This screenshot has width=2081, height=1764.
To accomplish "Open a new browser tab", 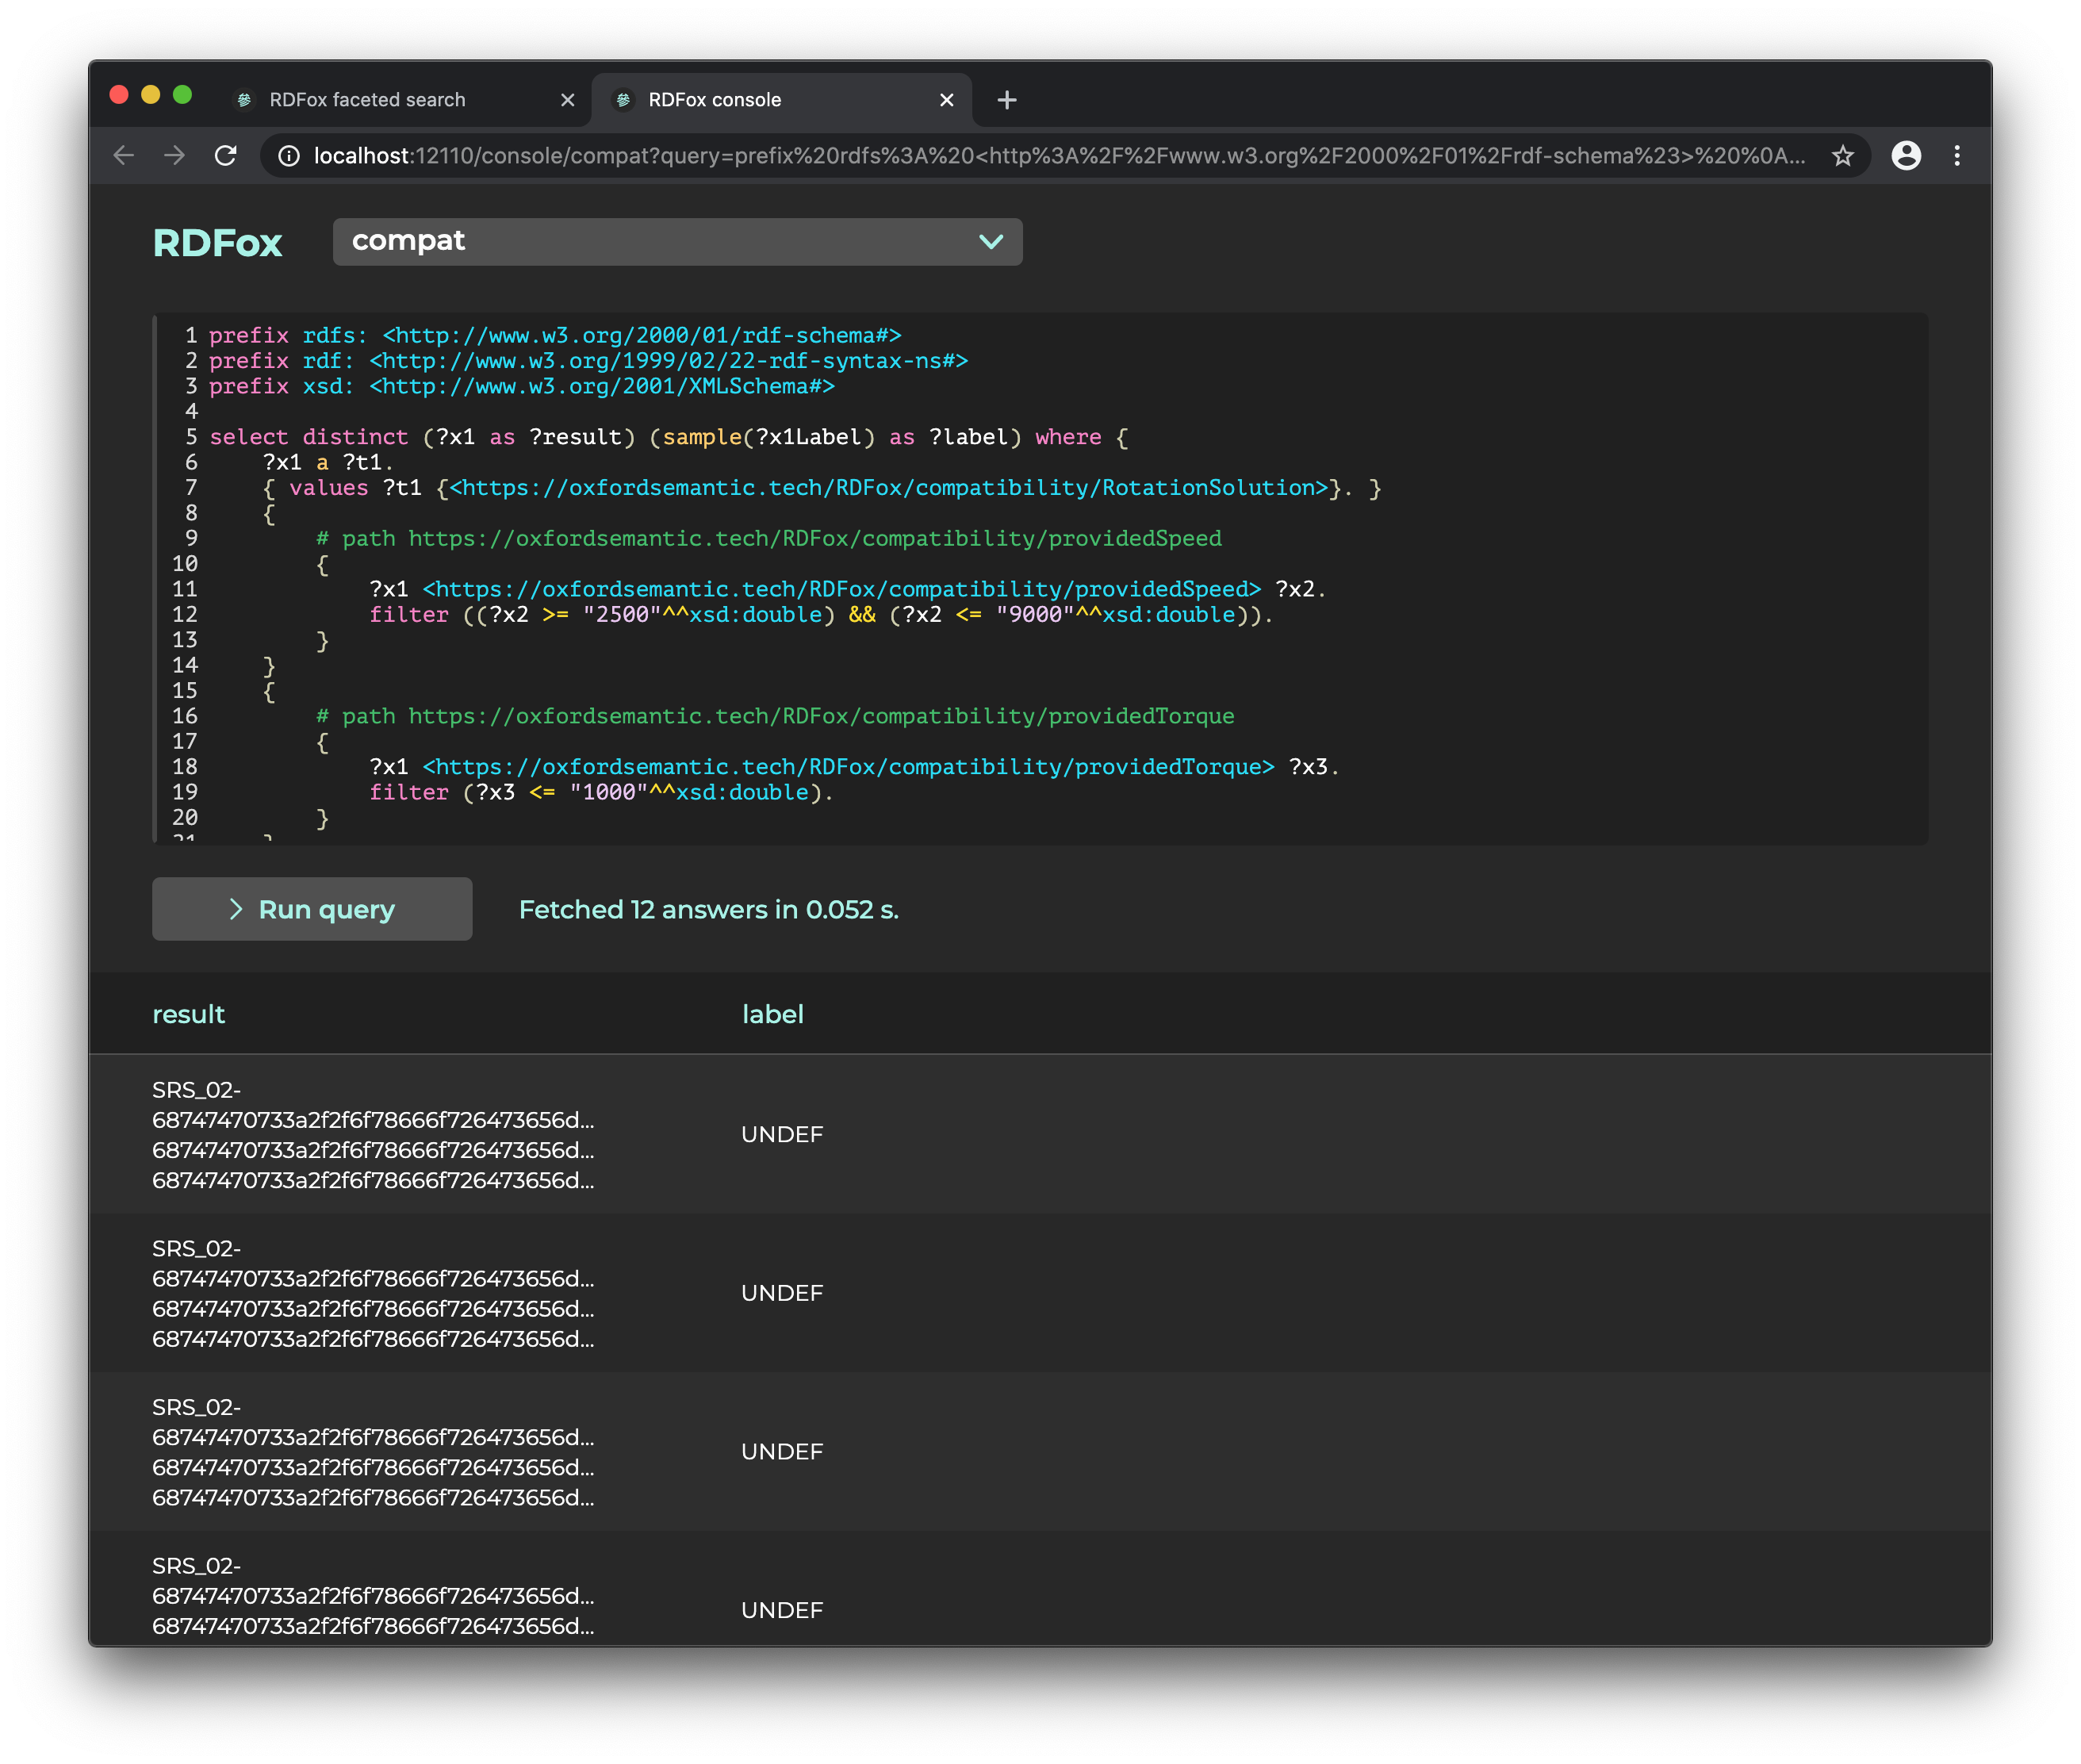I will pos(1007,100).
